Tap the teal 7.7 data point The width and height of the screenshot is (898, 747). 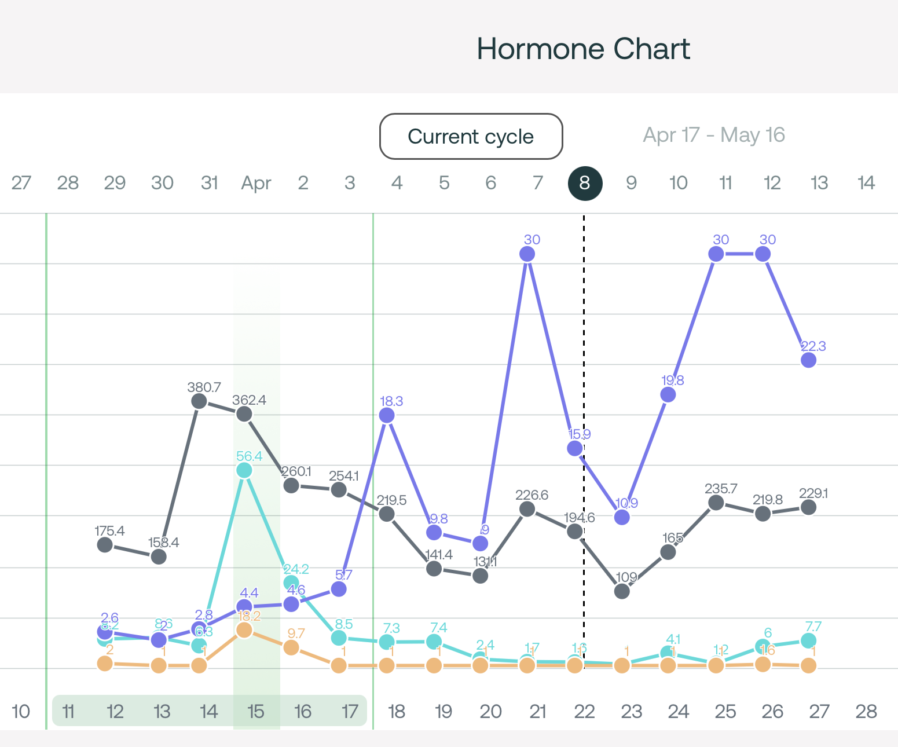[809, 640]
